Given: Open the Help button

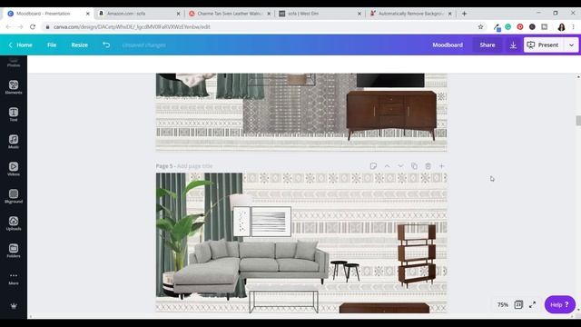Looking at the screenshot, I should point(559,305).
